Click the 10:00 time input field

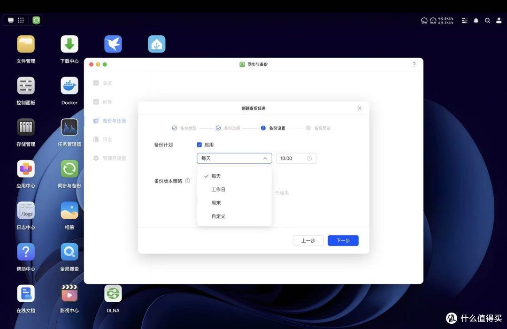[296, 158]
